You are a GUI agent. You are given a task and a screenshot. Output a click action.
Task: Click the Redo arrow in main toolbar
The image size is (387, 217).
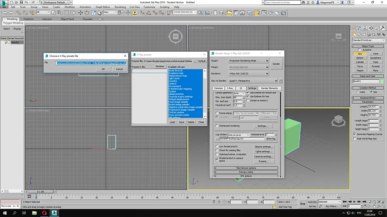(x=11, y=13)
